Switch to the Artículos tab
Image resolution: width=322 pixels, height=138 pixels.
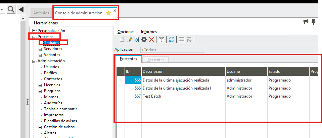click(x=41, y=13)
